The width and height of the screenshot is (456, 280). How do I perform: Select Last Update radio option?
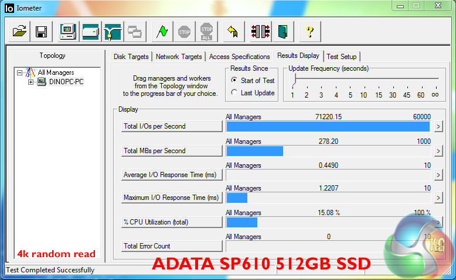pos(234,92)
